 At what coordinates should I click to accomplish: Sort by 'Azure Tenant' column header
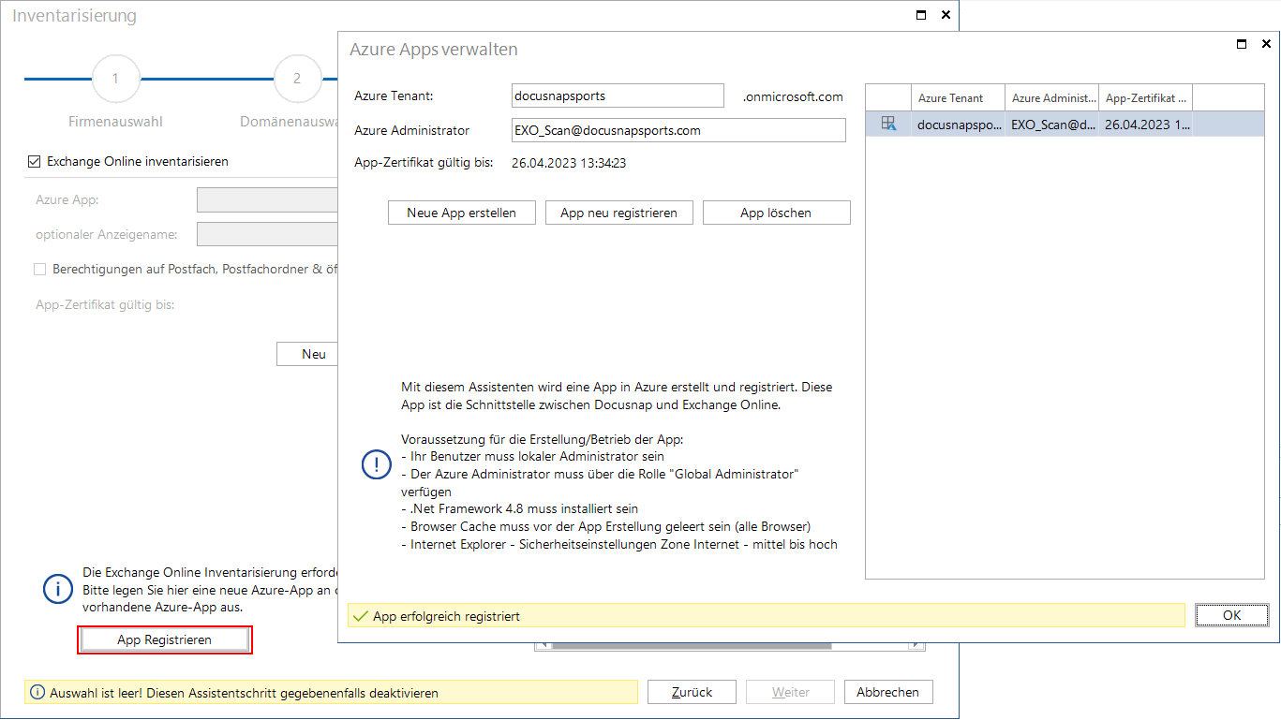pyautogui.click(x=958, y=97)
